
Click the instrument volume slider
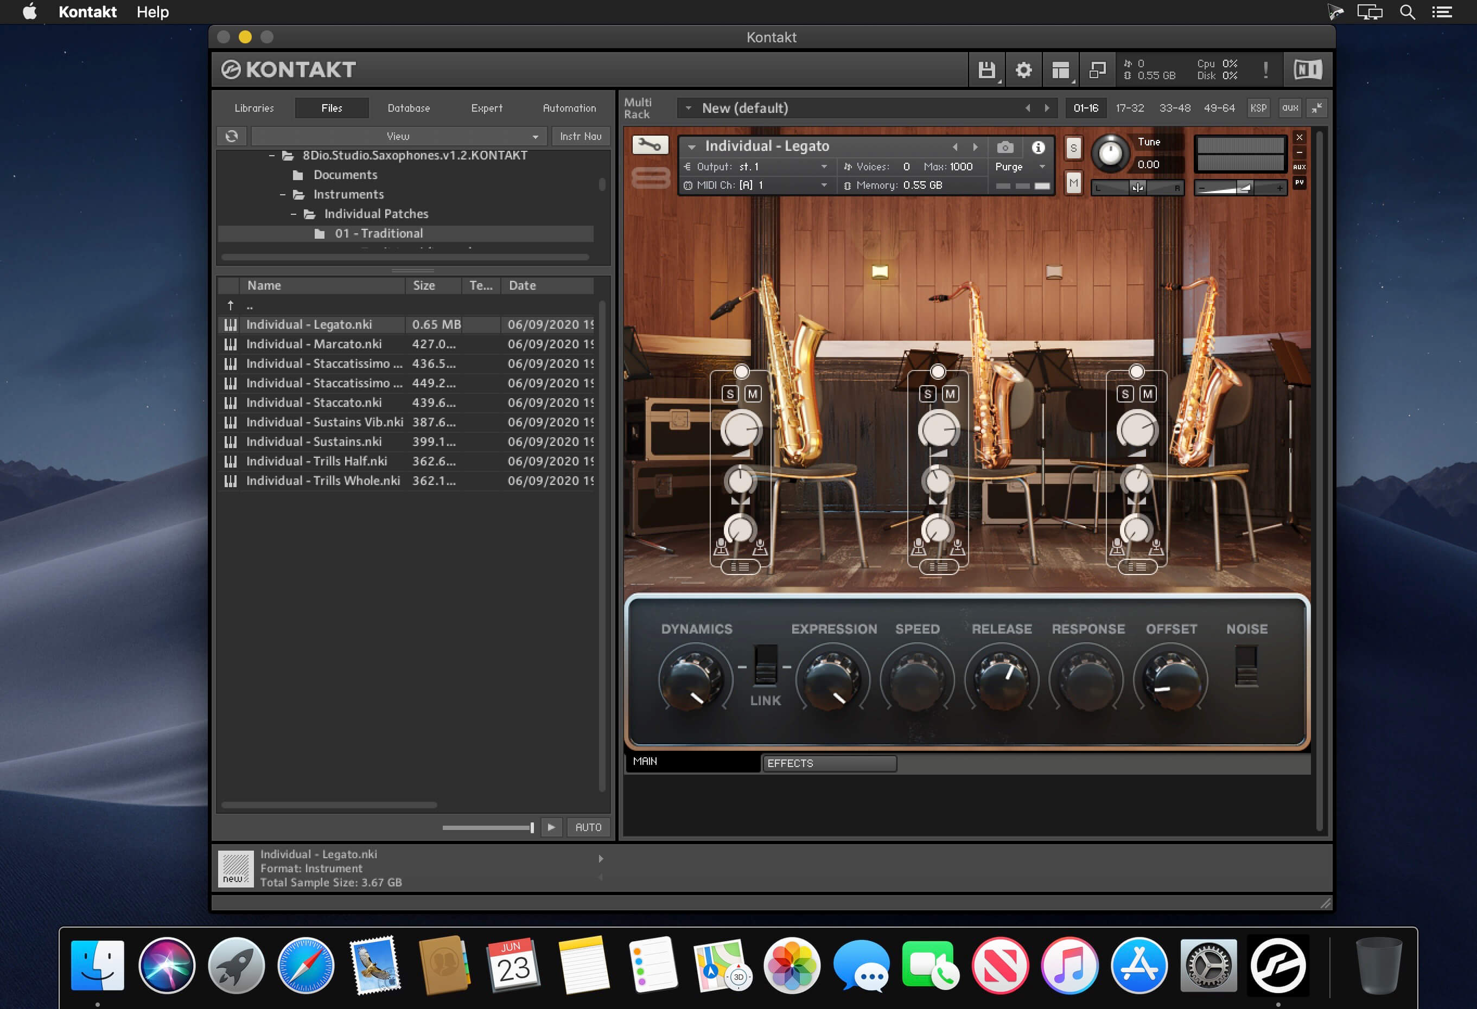(1240, 188)
